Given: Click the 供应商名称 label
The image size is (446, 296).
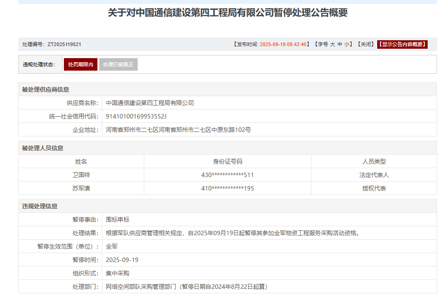Looking at the screenshot, I should (83, 103).
